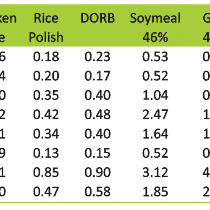
Task: Select the 0.18 value under Rice Polish
Action: click(46, 57)
